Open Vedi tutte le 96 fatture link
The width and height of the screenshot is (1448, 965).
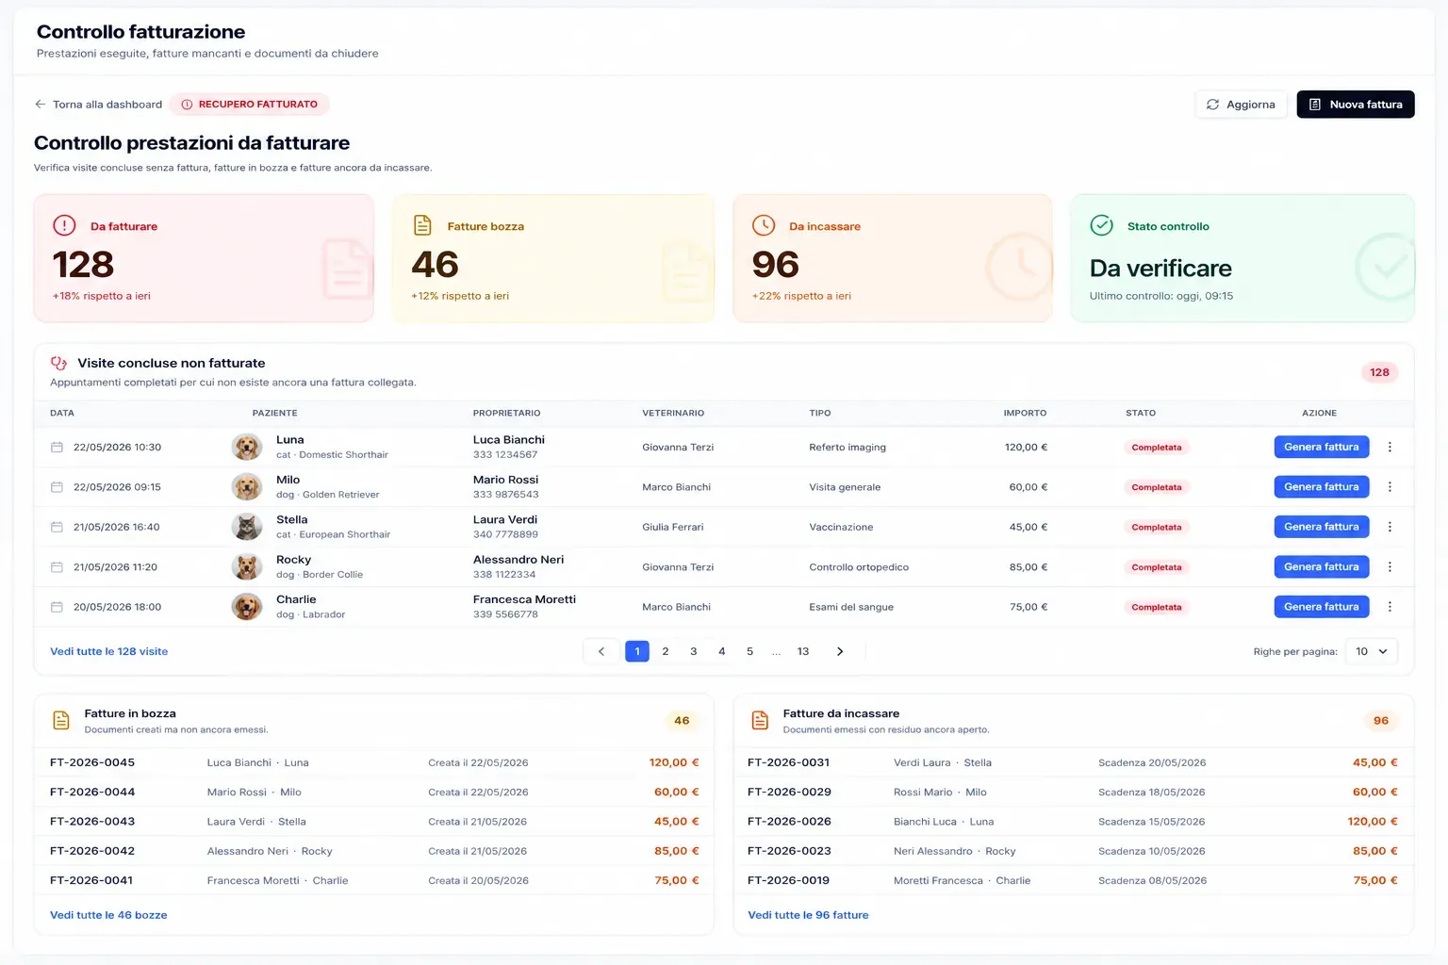808,915
